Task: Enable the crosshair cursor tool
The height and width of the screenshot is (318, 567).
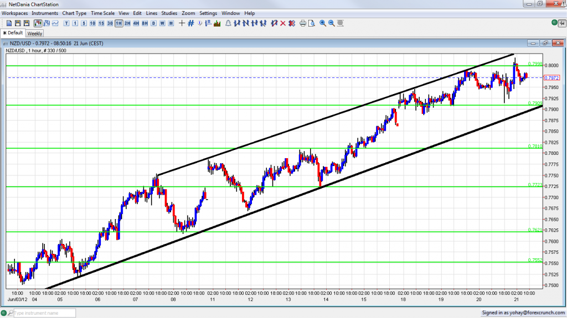Action: pos(182,23)
